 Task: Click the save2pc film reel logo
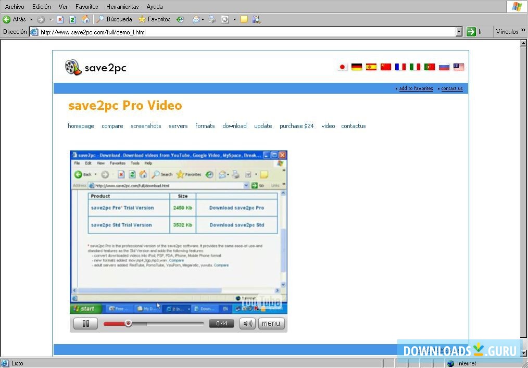(72, 67)
